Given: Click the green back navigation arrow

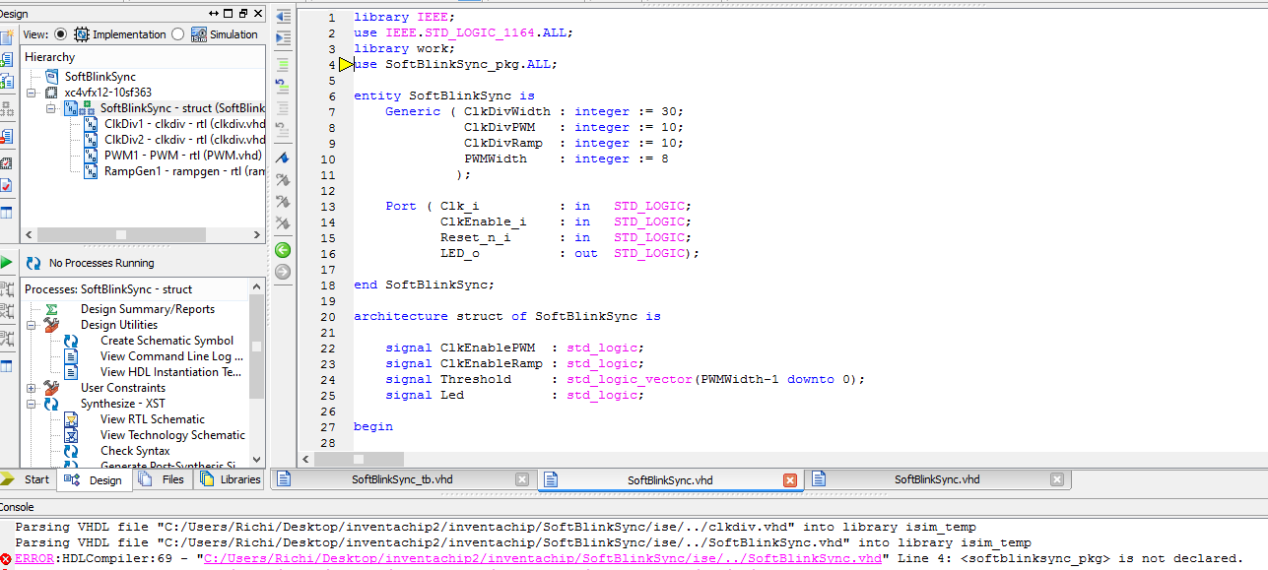Looking at the screenshot, I should tap(283, 250).
